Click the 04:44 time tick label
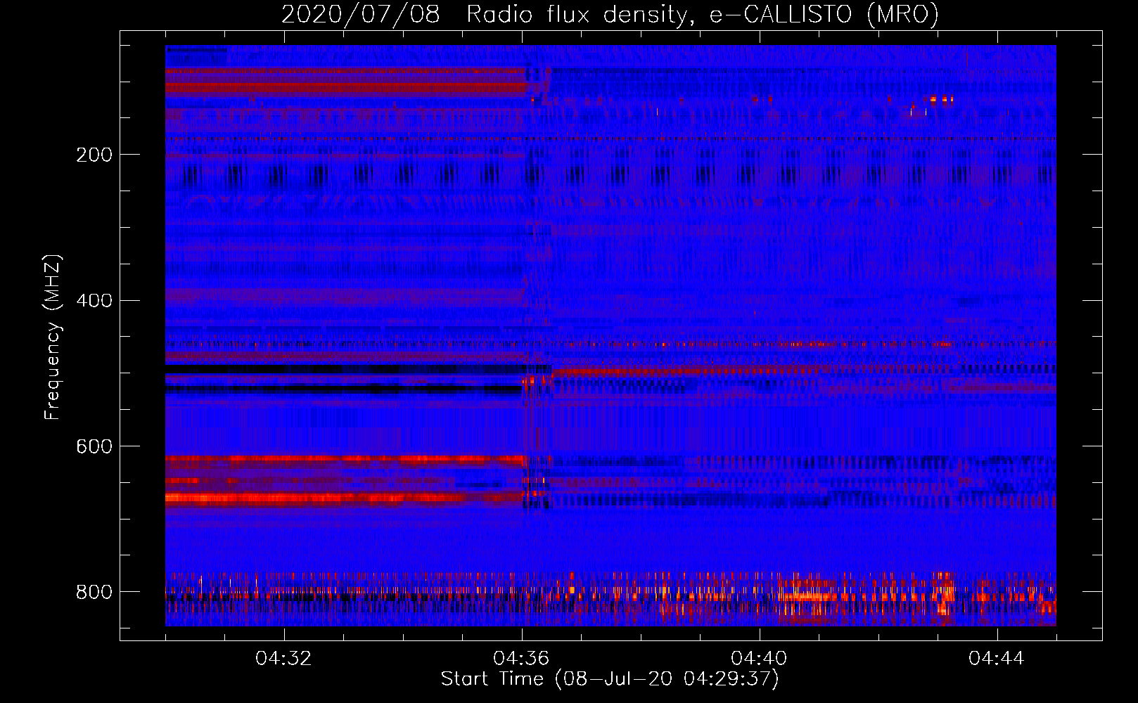 pyautogui.click(x=997, y=659)
